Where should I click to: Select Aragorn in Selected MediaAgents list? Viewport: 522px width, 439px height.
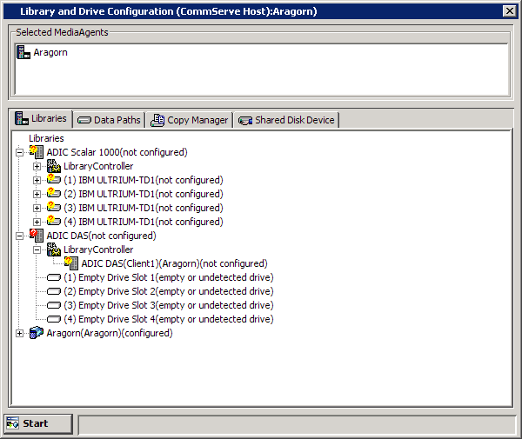pos(50,52)
